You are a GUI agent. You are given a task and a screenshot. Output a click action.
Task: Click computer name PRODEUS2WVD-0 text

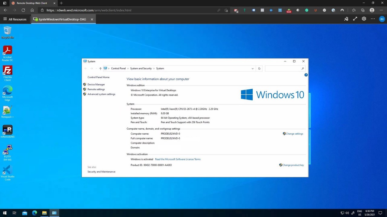(x=170, y=134)
